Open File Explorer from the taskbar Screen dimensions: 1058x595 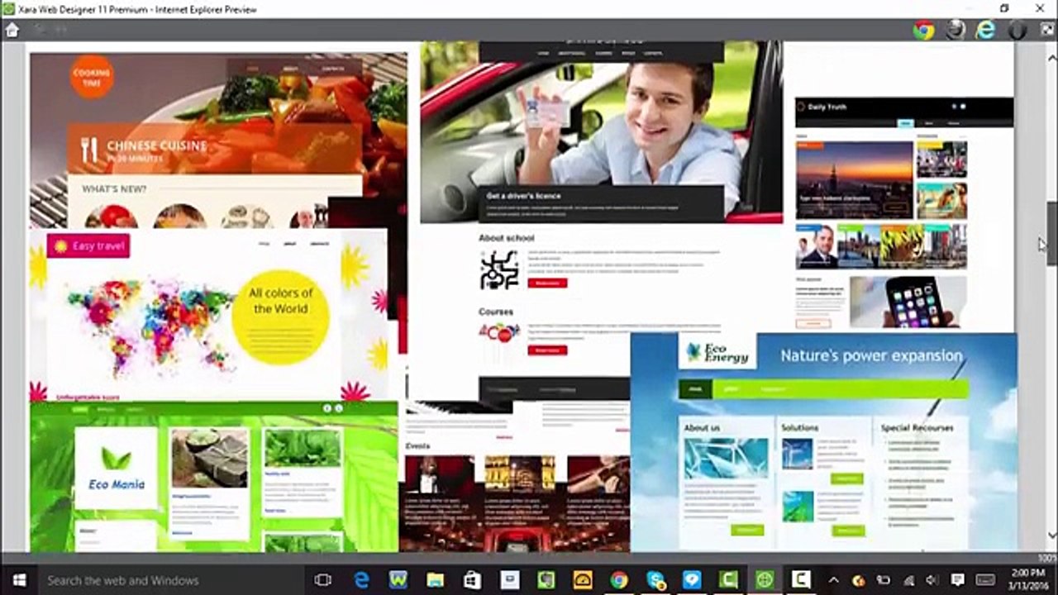[435, 580]
